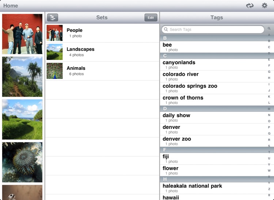Open the green field and clouds photo
274x200 pixels.
click(22, 120)
